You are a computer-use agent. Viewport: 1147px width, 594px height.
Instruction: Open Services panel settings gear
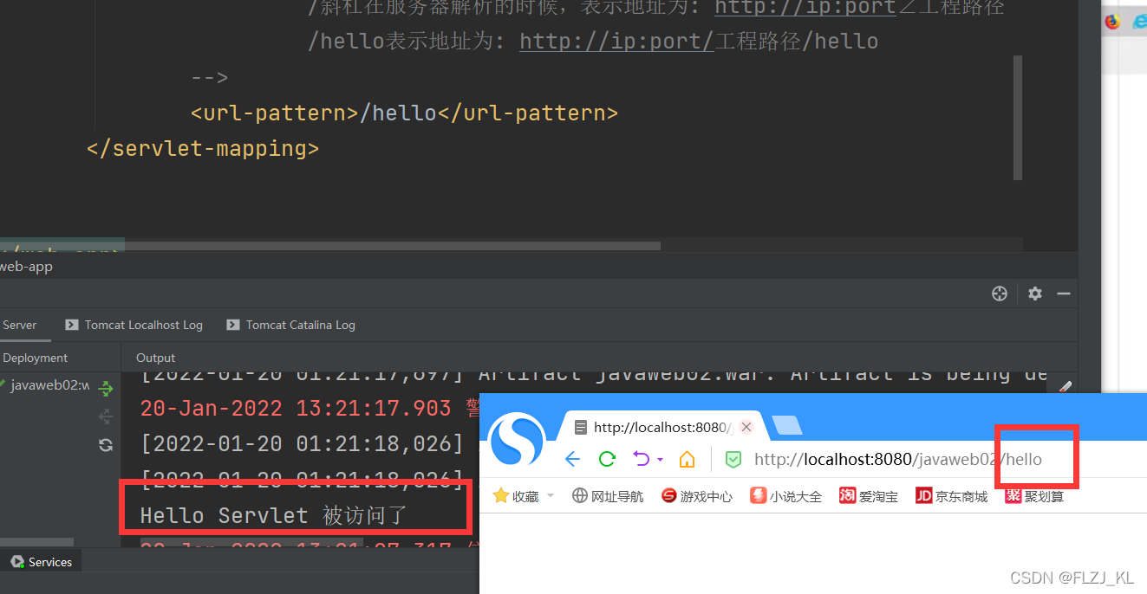[x=1034, y=294]
